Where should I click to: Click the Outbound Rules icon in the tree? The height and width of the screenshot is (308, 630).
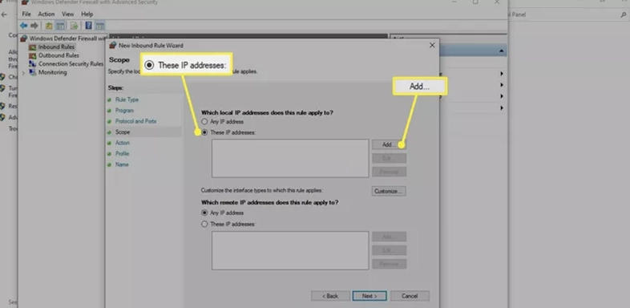coord(33,55)
